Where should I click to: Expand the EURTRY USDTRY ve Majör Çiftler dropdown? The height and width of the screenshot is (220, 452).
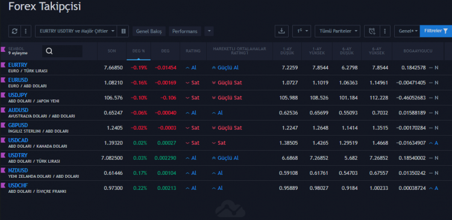click(x=76, y=31)
